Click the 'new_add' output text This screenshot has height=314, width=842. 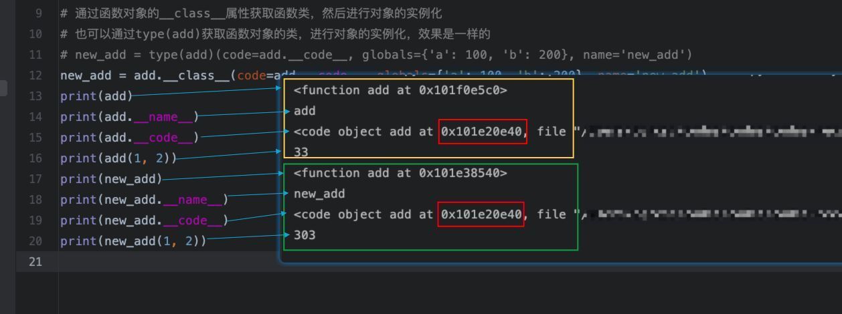(319, 194)
